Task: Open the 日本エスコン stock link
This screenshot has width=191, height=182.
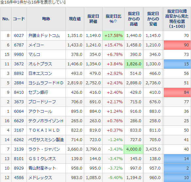Action: point(40,74)
